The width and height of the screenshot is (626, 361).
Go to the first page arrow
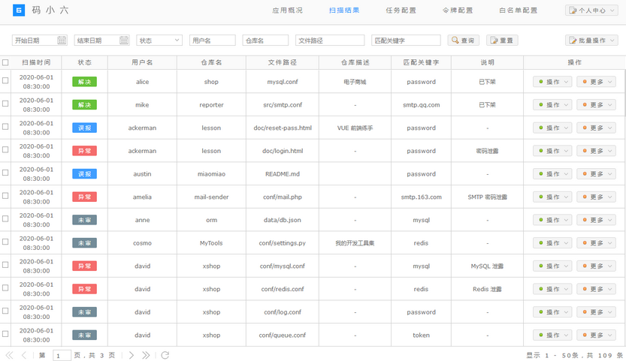click(x=9, y=355)
